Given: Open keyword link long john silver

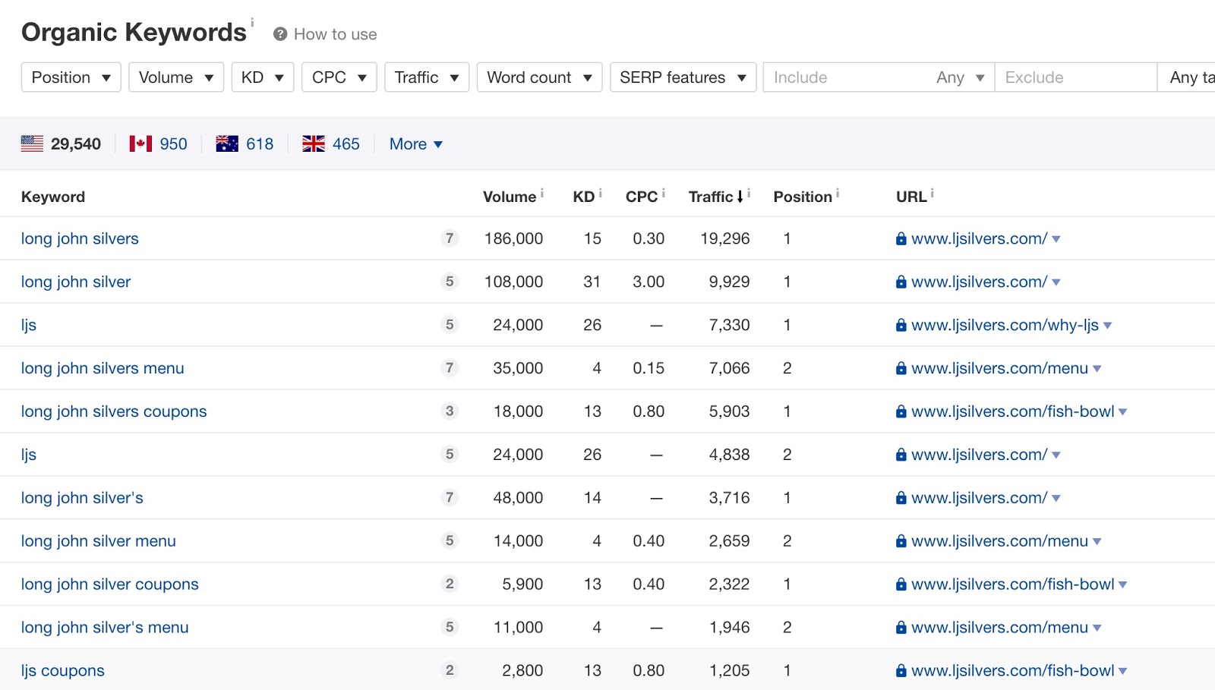Looking at the screenshot, I should 76,282.
